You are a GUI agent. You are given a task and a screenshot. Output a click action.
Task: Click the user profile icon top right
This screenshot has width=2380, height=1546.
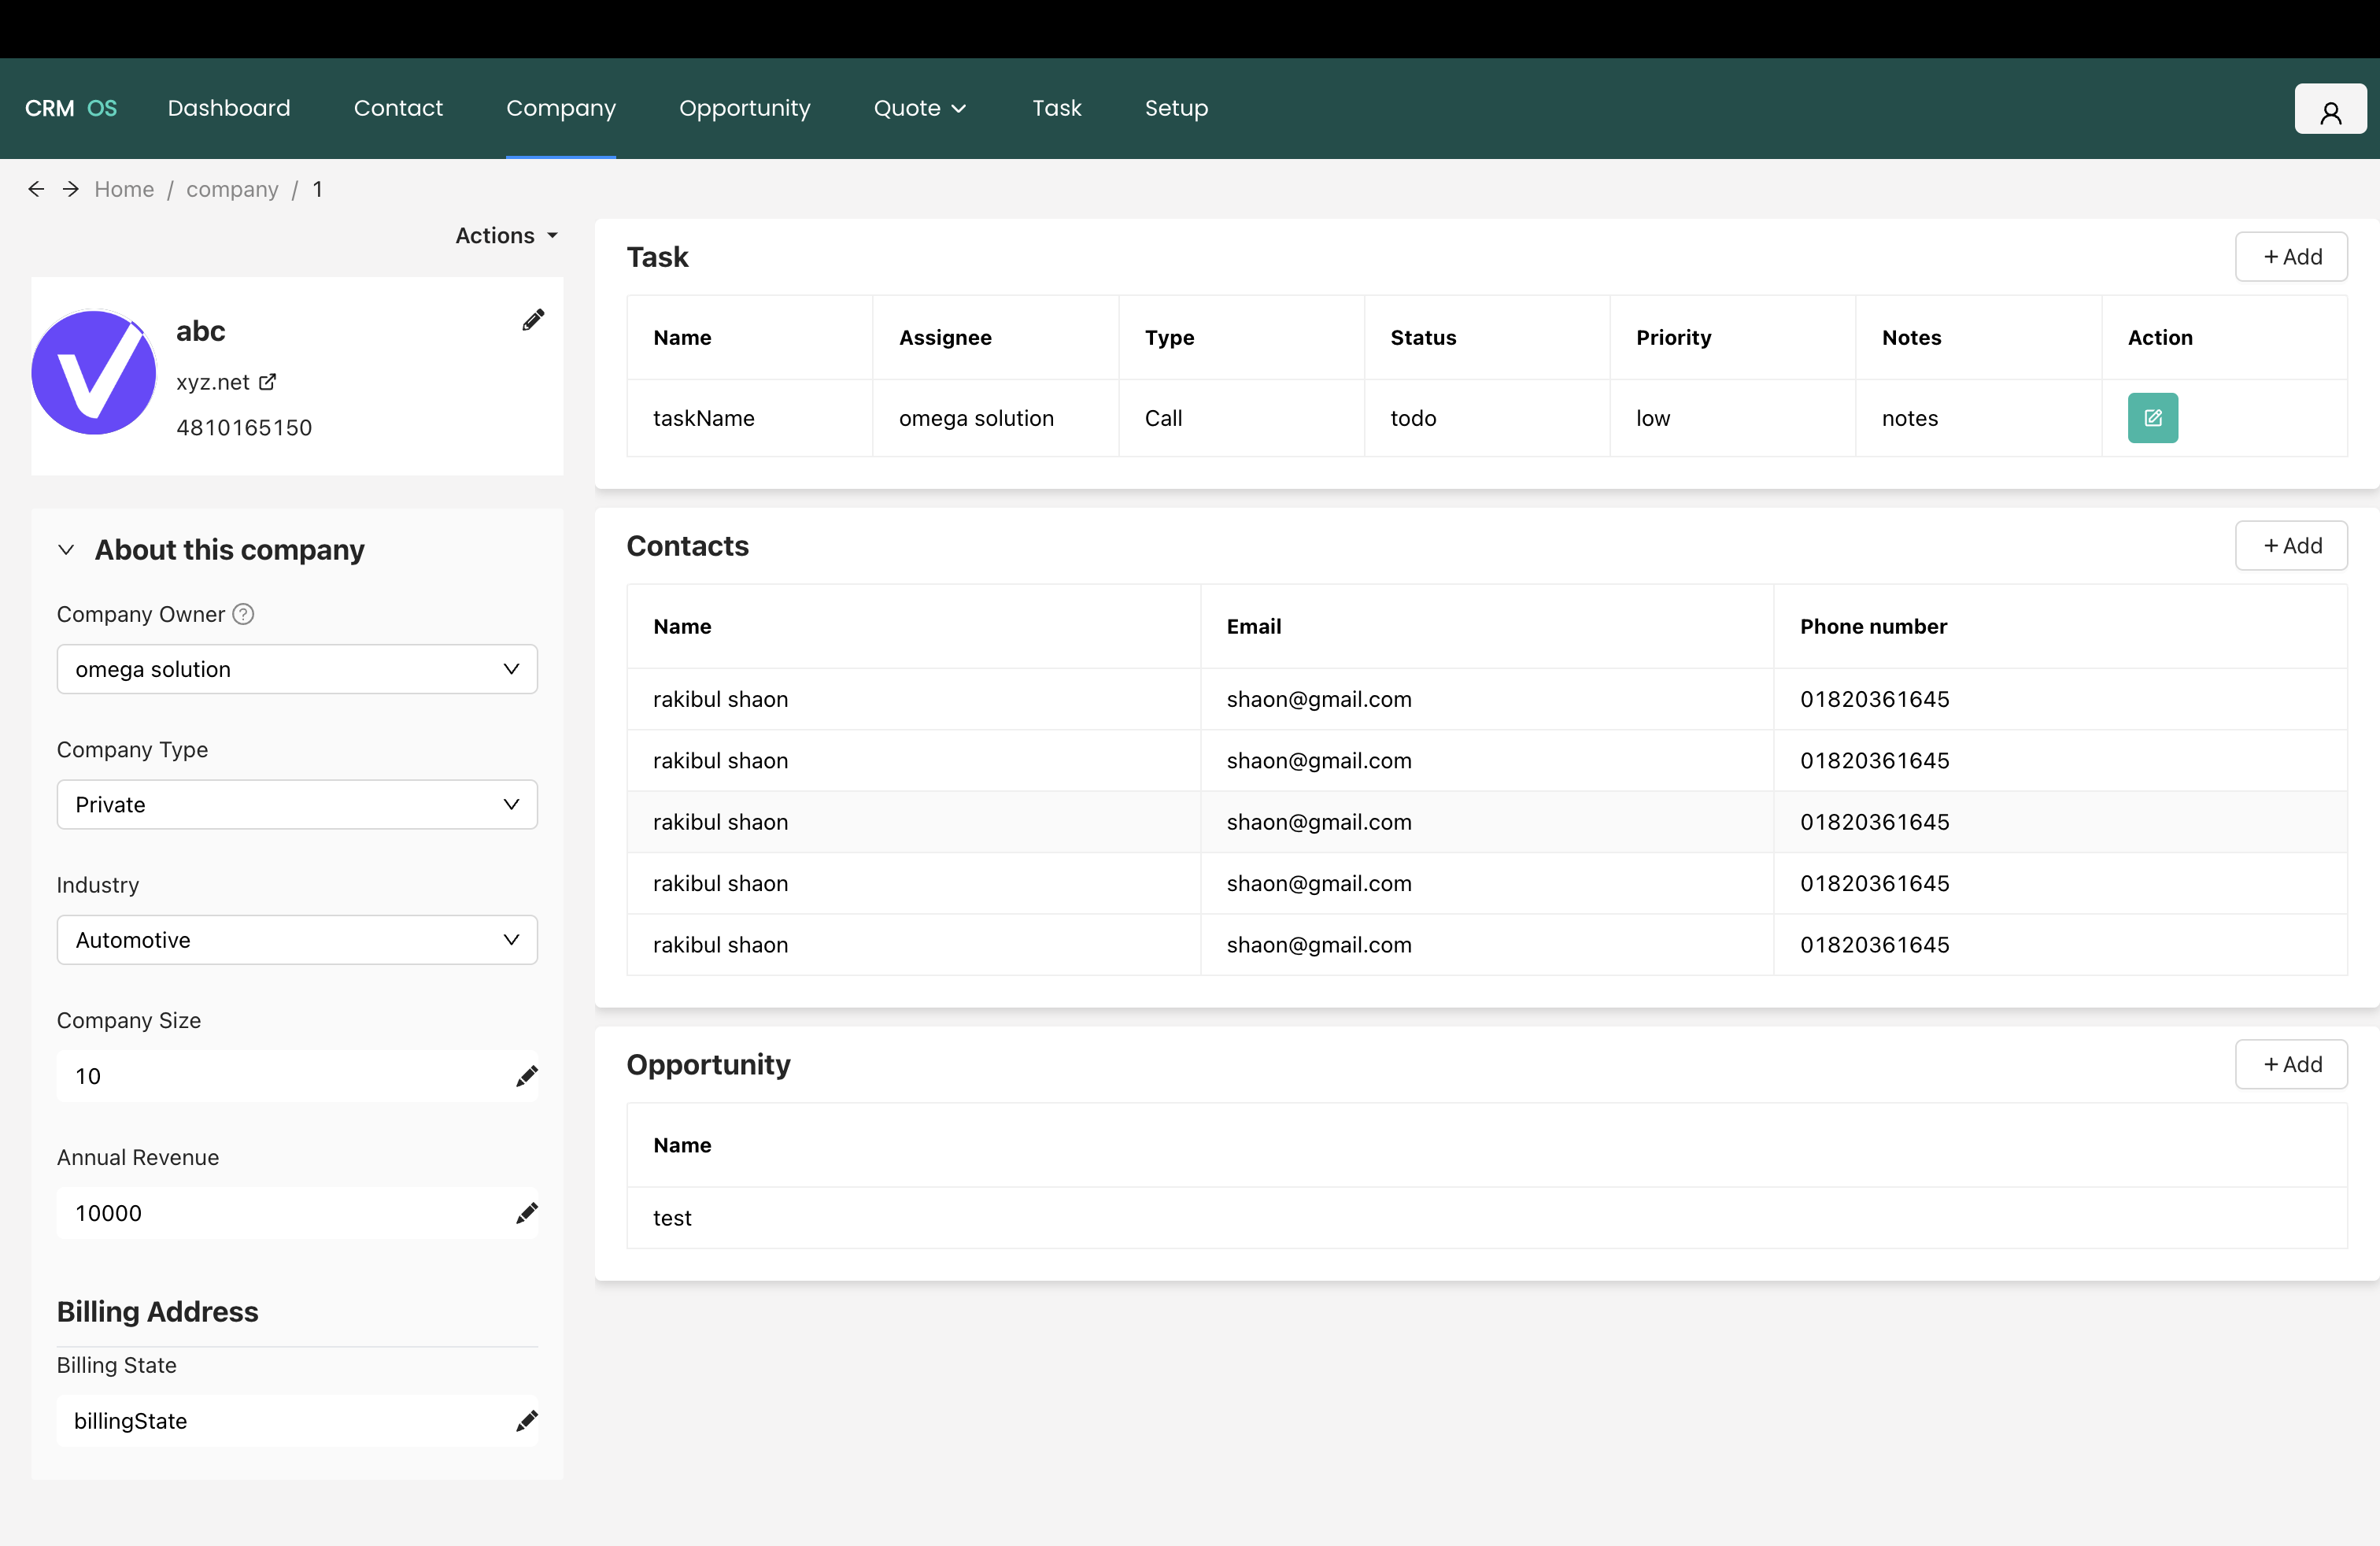[2330, 108]
